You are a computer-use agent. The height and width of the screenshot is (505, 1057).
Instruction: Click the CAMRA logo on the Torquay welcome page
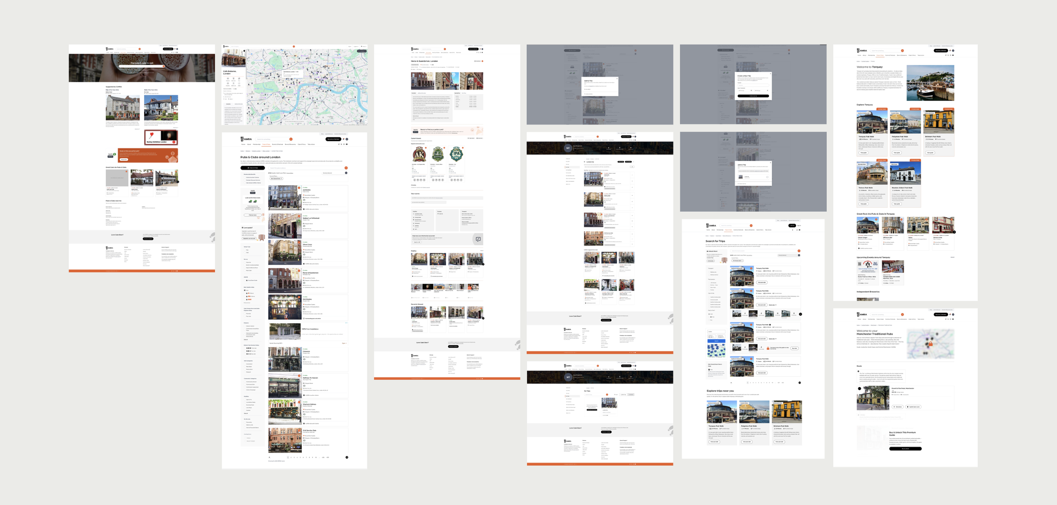tap(862, 50)
